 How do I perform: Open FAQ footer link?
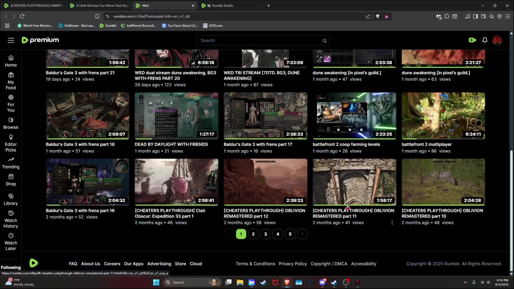click(x=73, y=264)
